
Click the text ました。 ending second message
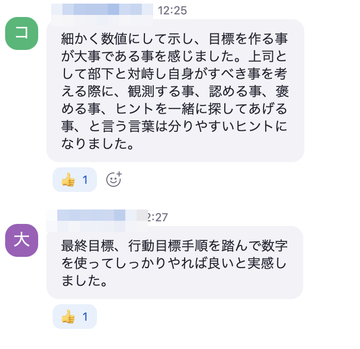pos(85,281)
